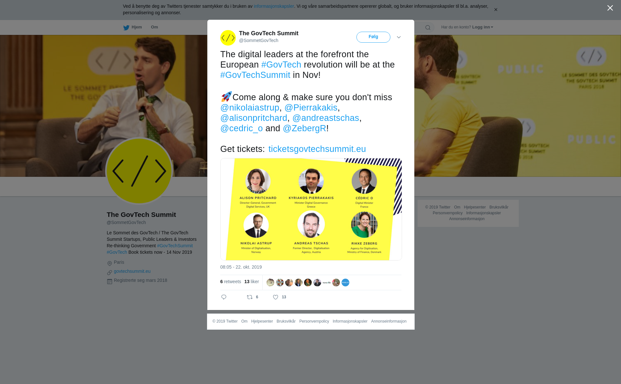Click the reply speech bubble icon
Screen dimensions: 621x384
point(224,297)
